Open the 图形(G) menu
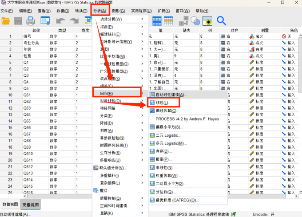The height and width of the screenshot is (217, 302). (119, 11)
